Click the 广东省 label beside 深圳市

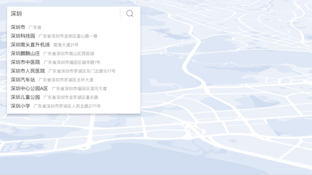35,27
